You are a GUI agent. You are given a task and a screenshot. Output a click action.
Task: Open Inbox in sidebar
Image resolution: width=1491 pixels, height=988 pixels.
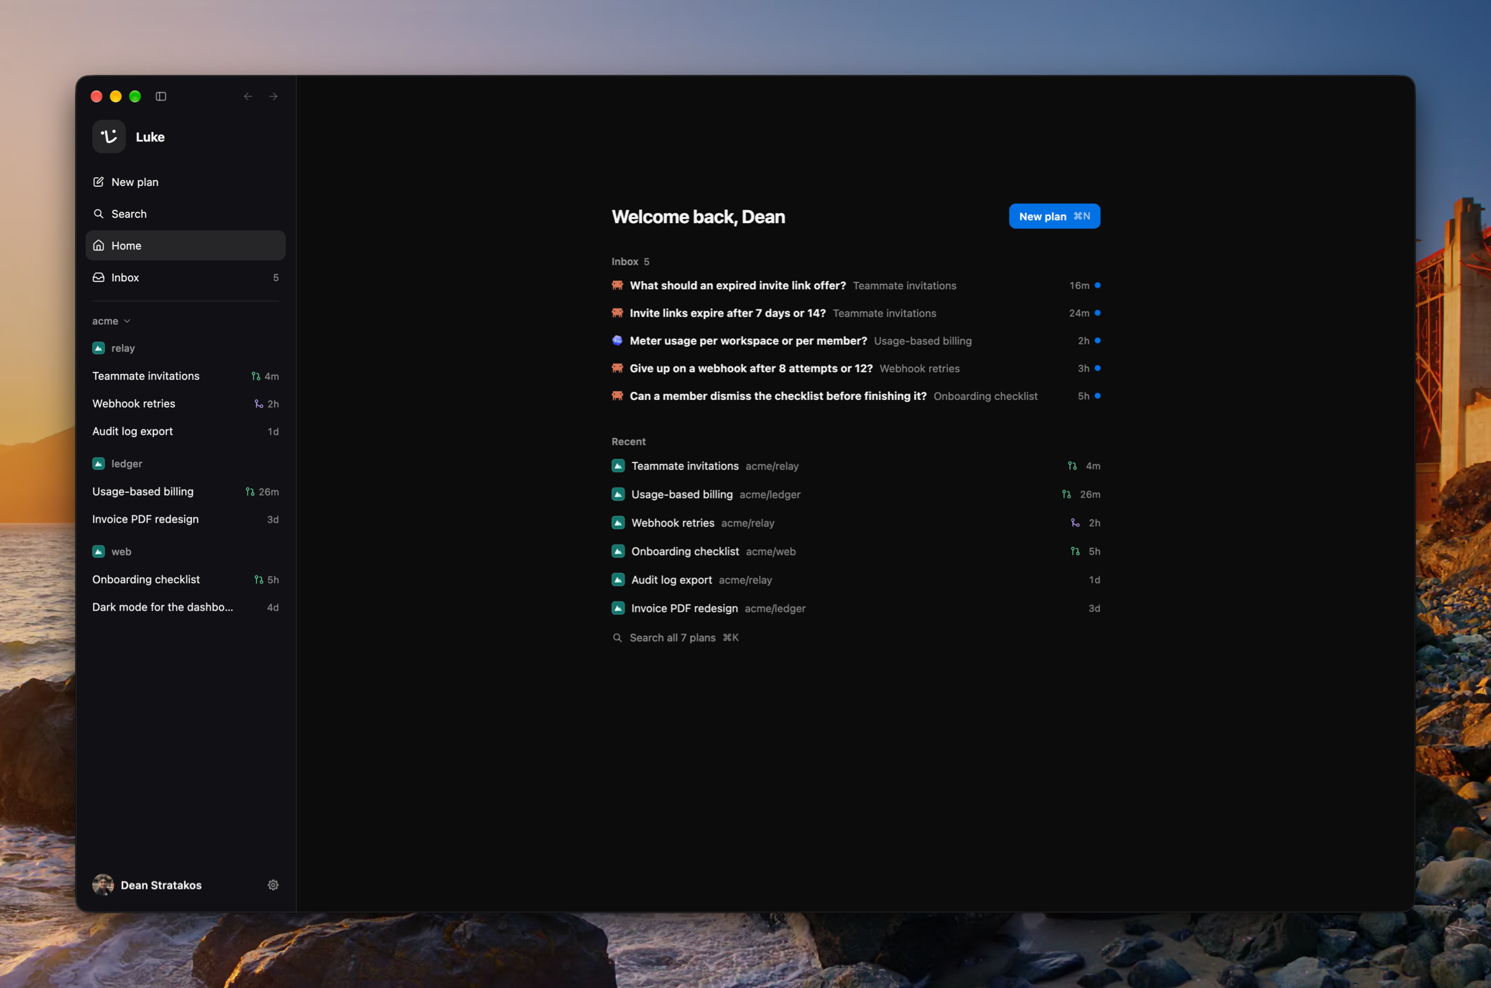point(185,277)
